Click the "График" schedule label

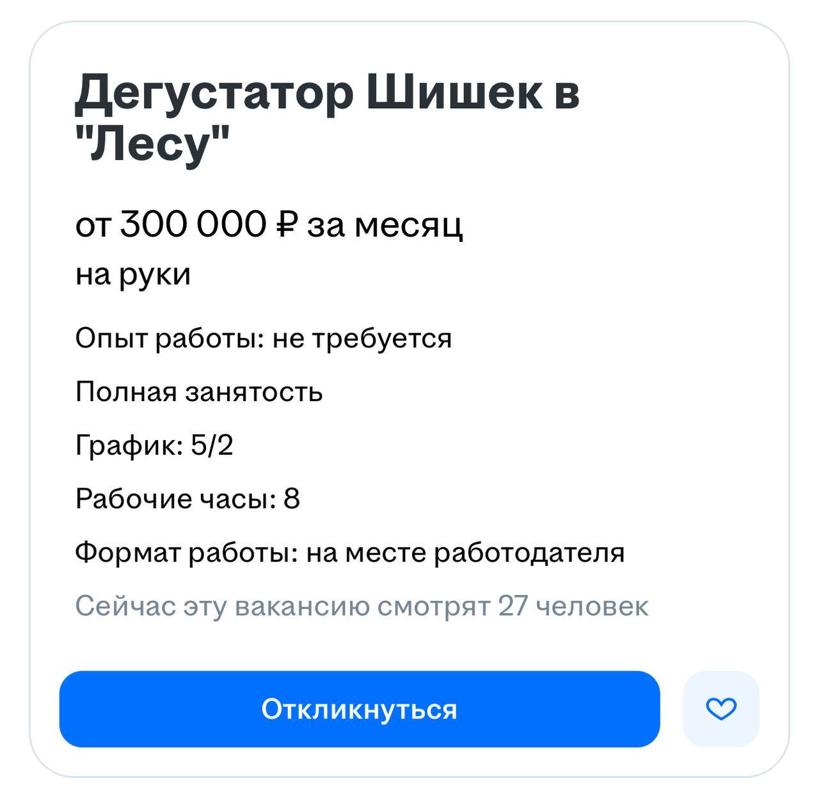[128, 445]
